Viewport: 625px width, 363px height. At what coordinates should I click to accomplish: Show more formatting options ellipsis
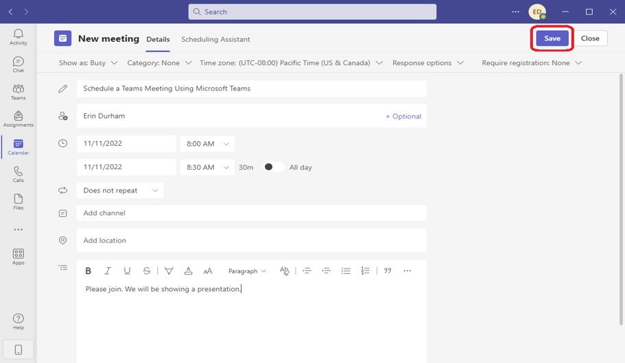tap(407, 271)
